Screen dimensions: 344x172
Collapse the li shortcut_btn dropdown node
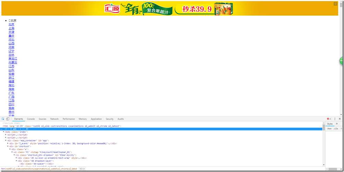click(x=14, y=155)
